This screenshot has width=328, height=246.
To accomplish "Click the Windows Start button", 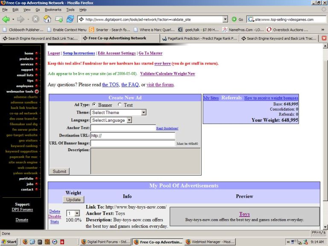I will click(9, 242).
